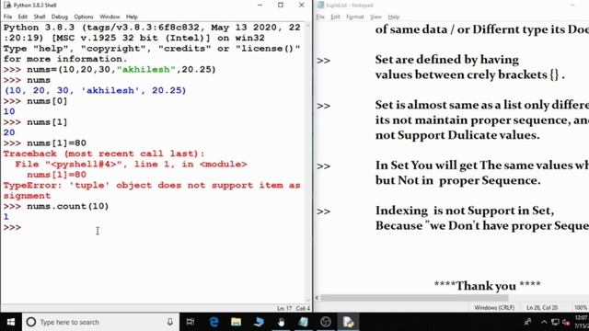The height and width of the screenshot is (331, 589).
Task: Open the File menu in Python Shell
Action: tap(7, 17)
